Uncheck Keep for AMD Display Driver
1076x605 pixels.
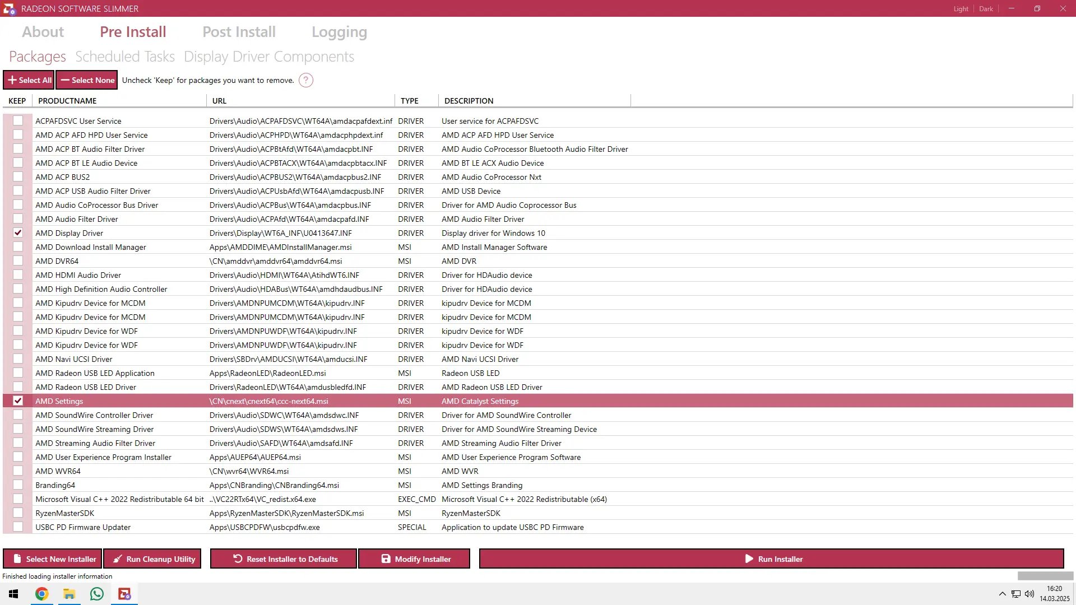(x=18, y=232)
